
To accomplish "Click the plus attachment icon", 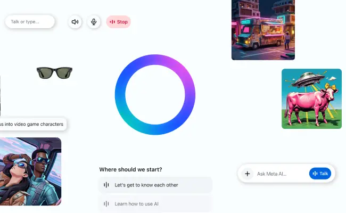I will [x=248, y=174].
